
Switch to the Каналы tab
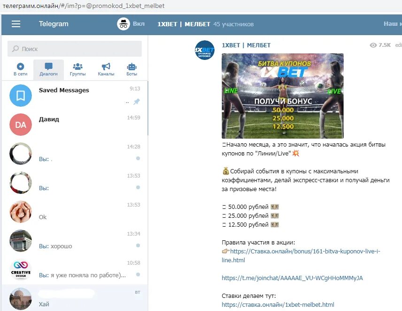[106, 70]
